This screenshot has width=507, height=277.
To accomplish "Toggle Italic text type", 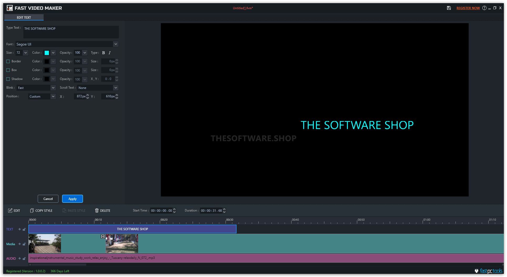I will 110,53.
